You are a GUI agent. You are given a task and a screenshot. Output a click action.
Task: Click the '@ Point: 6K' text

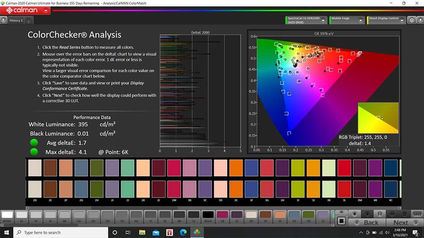tap(113, 152)
